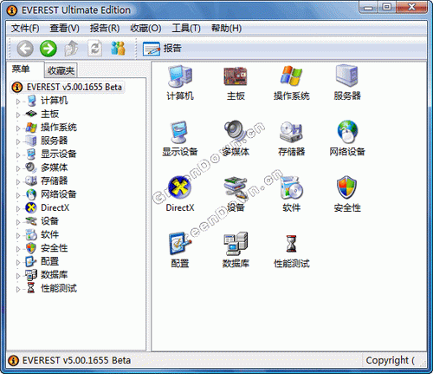Screen dimensions: 433x374
Task: Open the 报告(R) menu
Action: coord(105,28)
